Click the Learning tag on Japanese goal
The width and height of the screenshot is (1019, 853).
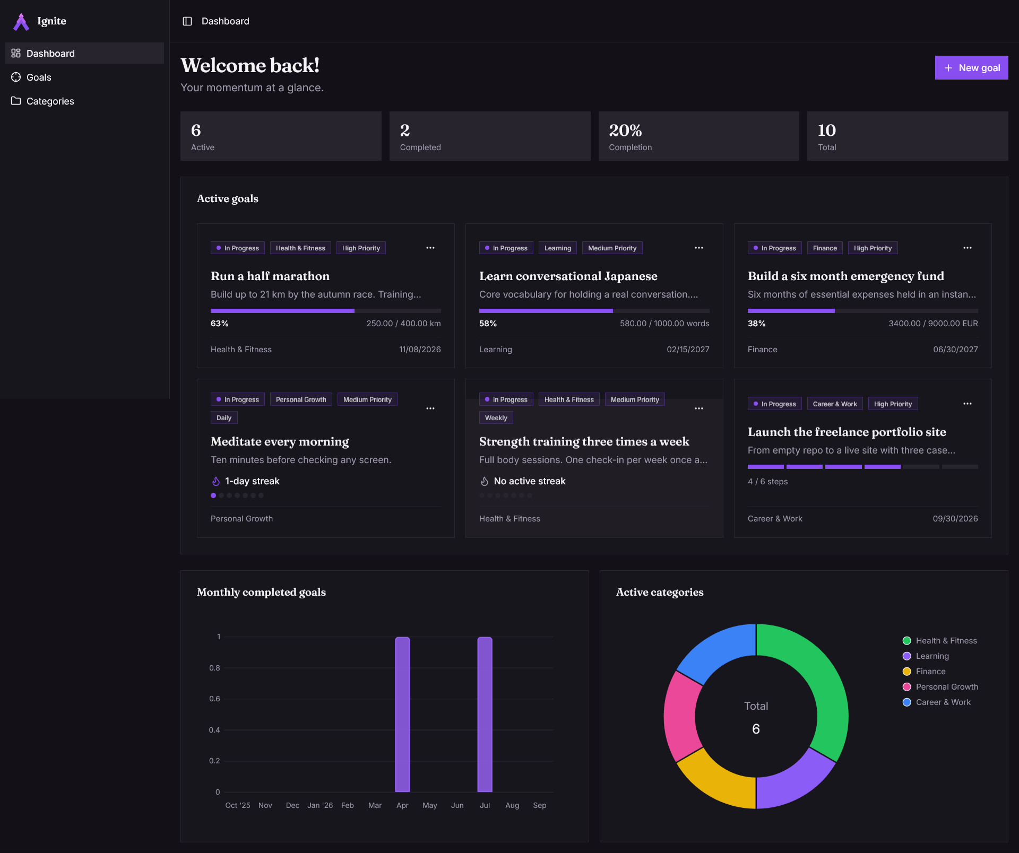(x=557, y=248)
